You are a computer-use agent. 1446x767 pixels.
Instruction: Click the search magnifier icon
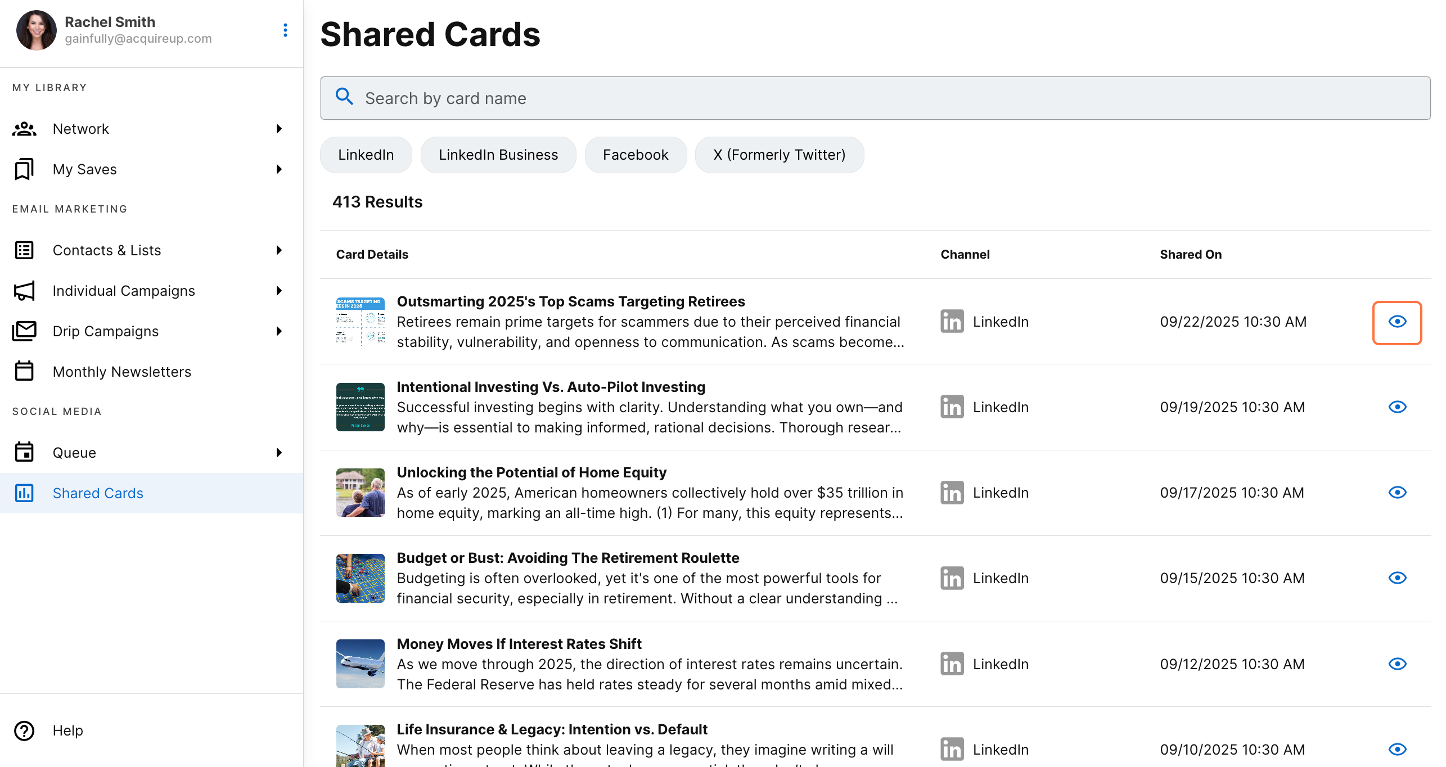[x=344, y=97]
